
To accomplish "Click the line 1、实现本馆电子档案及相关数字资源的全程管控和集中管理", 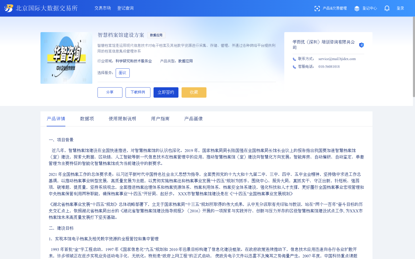I will [x=104, y=239].
